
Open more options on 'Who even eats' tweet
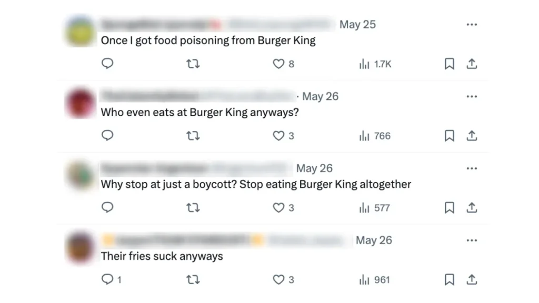click(x=472, y=96)
